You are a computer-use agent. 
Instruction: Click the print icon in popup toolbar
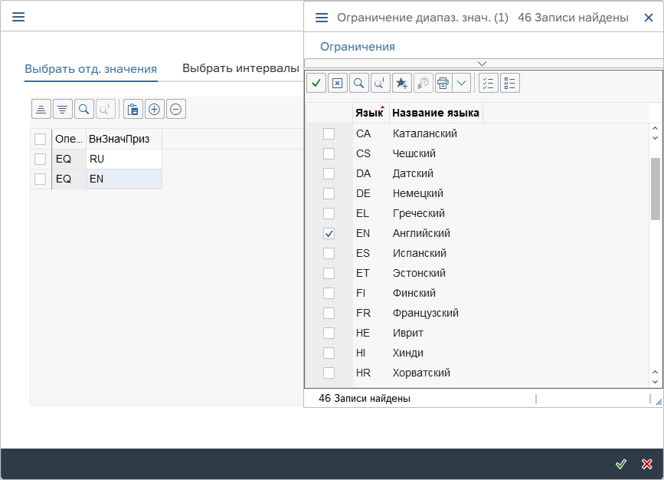tap(443, 83)
